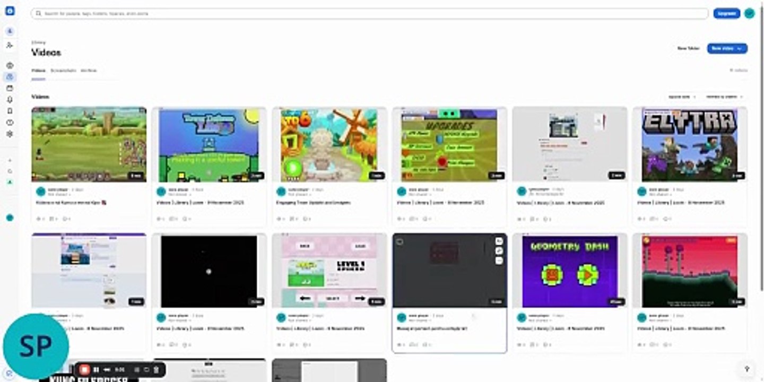Open the red level game video thumbnail
The width and height of the screenshot is (764, 382).
(x=690, y=271)
